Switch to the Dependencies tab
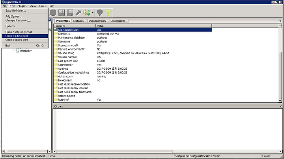Screen dimensions: 284x159 click(97, 21)
